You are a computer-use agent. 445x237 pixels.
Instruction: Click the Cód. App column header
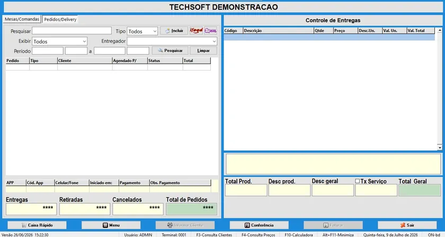tap(40, 183)
